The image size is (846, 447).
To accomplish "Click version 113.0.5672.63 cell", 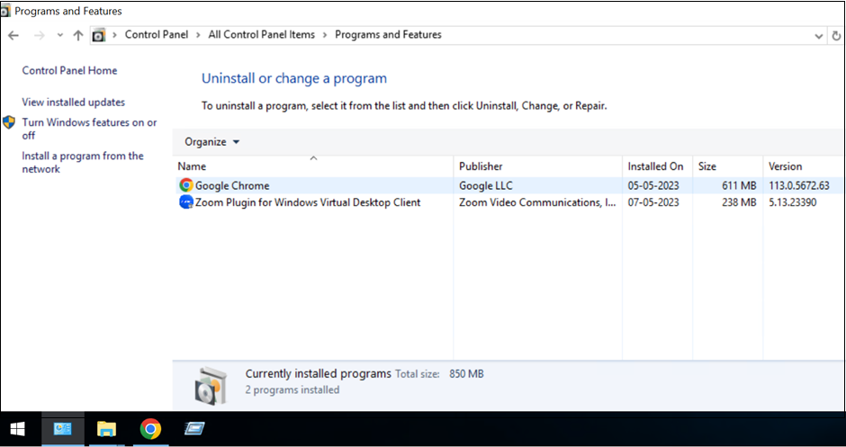I will [x=799, y=185].
